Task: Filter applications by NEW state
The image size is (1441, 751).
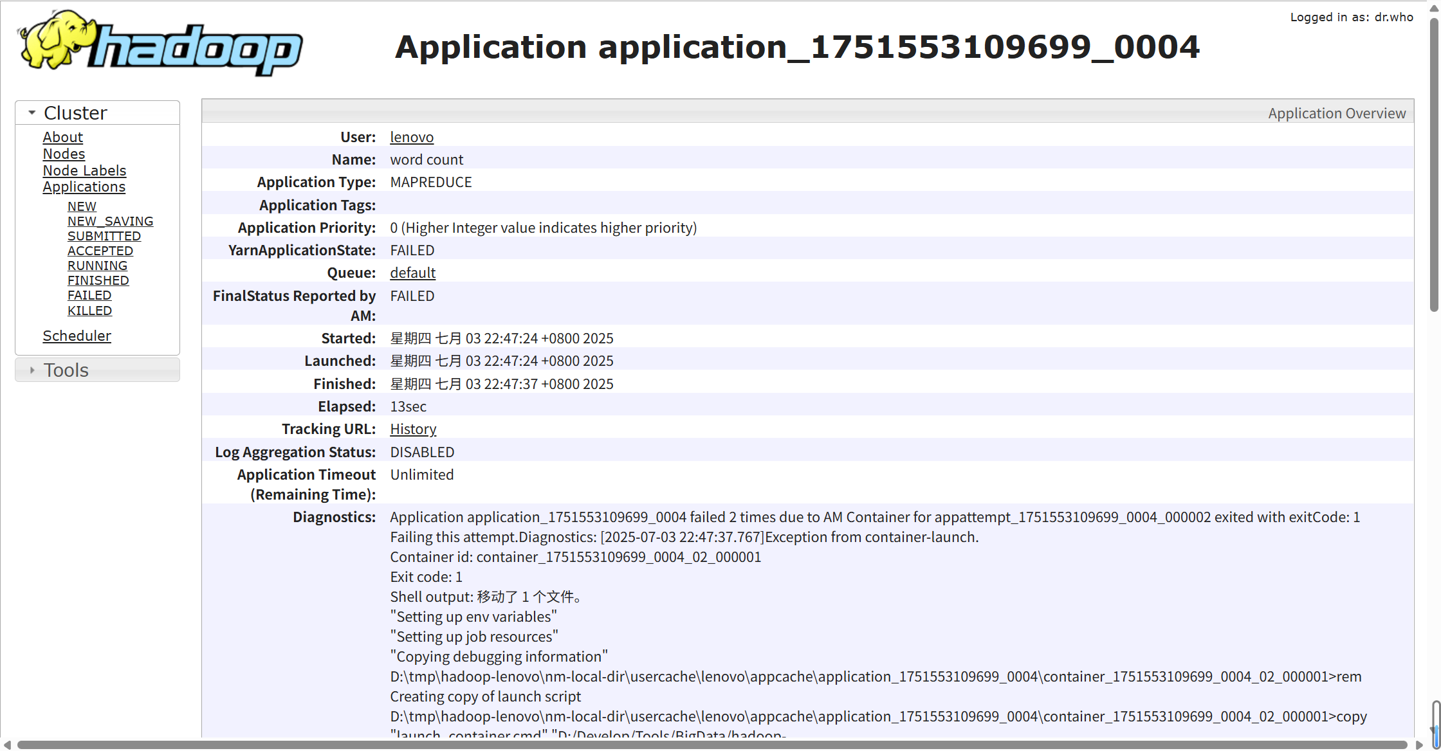Action: click(82, 206)
